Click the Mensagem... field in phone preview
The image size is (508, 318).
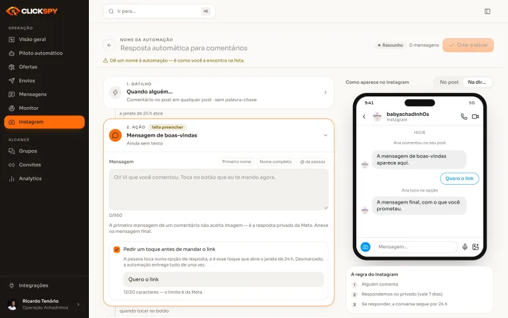pyautogui.click(x=416, y=247)
